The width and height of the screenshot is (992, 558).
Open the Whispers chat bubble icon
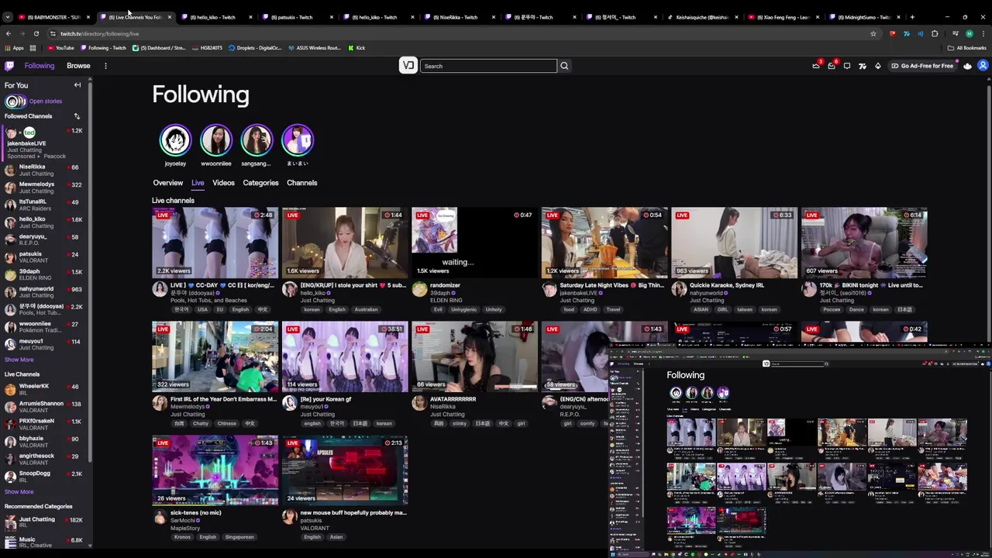(x=847, y=66)
